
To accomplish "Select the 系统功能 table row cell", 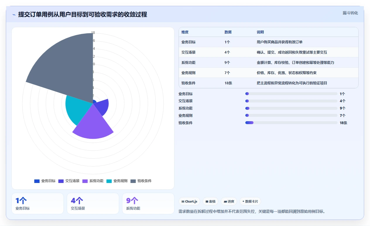I will pos(189,63).
